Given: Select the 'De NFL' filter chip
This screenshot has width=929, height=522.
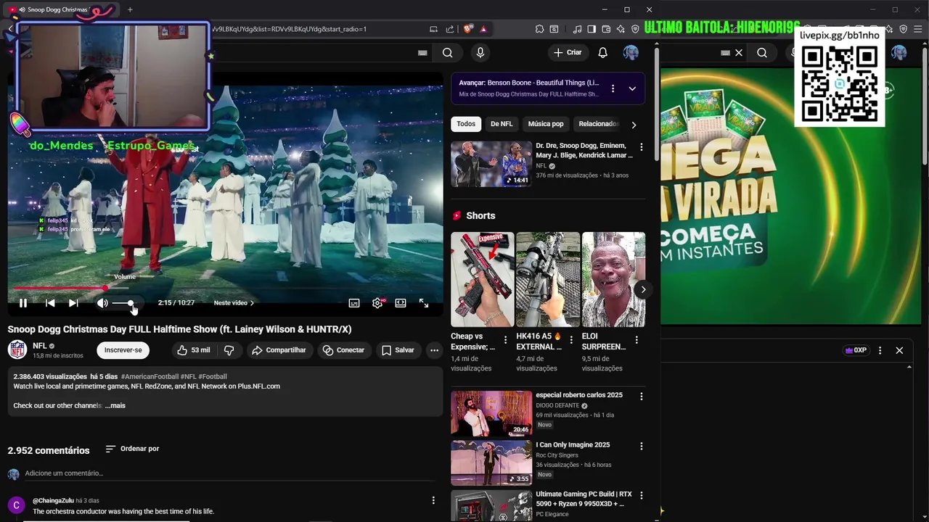Looking at the screenshot, I should 502,124.
